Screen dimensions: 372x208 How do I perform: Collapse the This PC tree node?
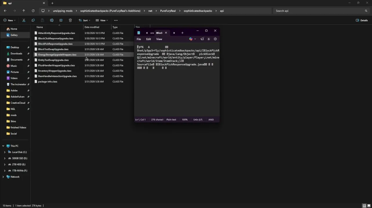click(x=3, y=146)
